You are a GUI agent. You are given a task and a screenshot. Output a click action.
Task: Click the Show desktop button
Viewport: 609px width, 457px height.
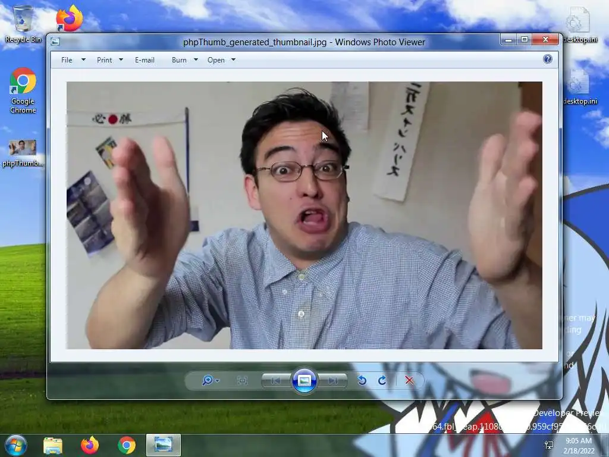coord(605,445)
